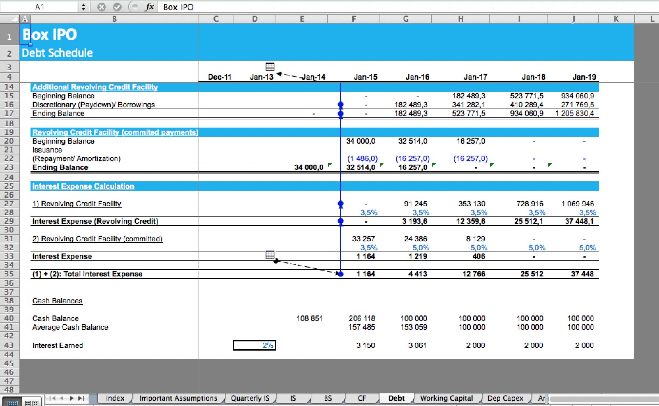Open the BS sheet tab
Viewport: 659px width, 406px height.
tap(328, 398)
